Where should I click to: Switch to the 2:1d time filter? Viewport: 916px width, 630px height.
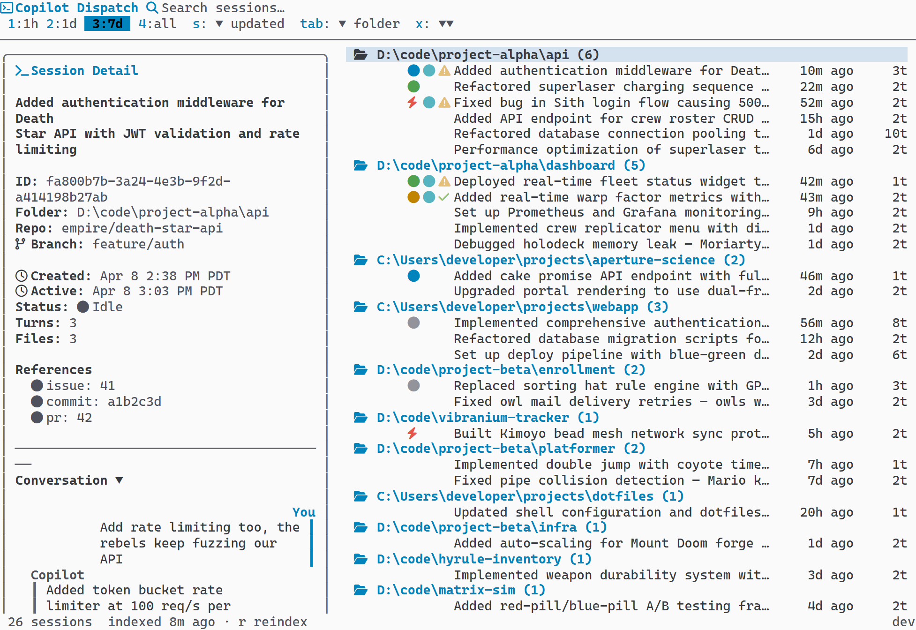(61, 23)
